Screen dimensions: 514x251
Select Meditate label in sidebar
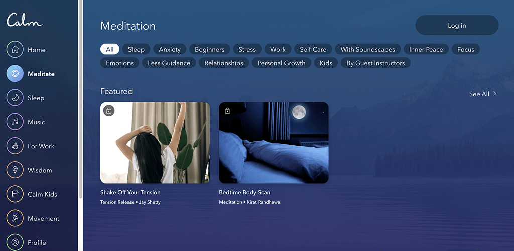click(x=41, y=74)
